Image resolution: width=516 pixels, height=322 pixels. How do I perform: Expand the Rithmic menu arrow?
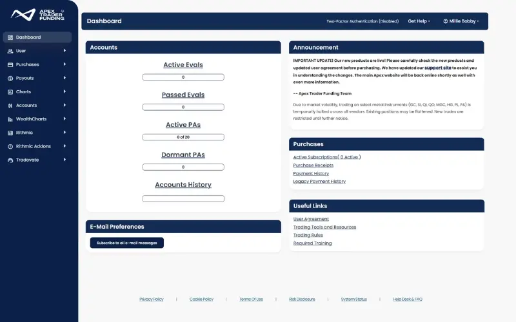pyautogui.click(x=64, y=133)
